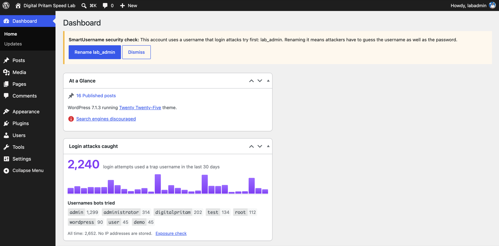Image resolution: width=499 pixels, height=246 pixels.
Task: Open the Dashboard menu item
Action: click(x=28, y=21)
